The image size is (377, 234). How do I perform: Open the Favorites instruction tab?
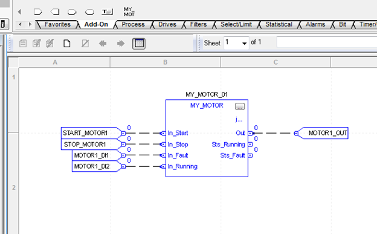click(x=57, y=25)
